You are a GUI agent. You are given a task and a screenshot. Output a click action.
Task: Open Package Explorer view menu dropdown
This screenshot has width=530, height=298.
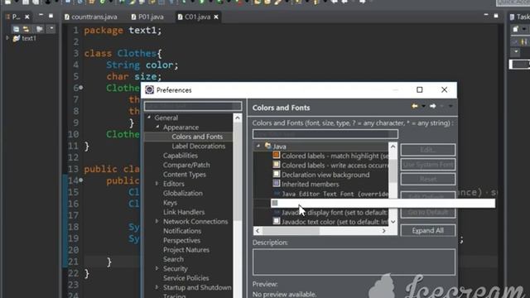coord(51,29)
